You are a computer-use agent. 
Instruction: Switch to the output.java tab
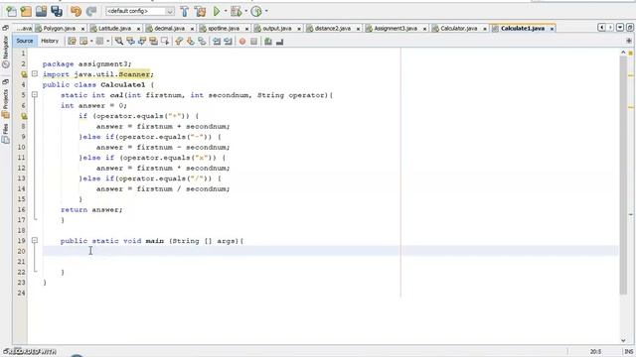(277, 29)
